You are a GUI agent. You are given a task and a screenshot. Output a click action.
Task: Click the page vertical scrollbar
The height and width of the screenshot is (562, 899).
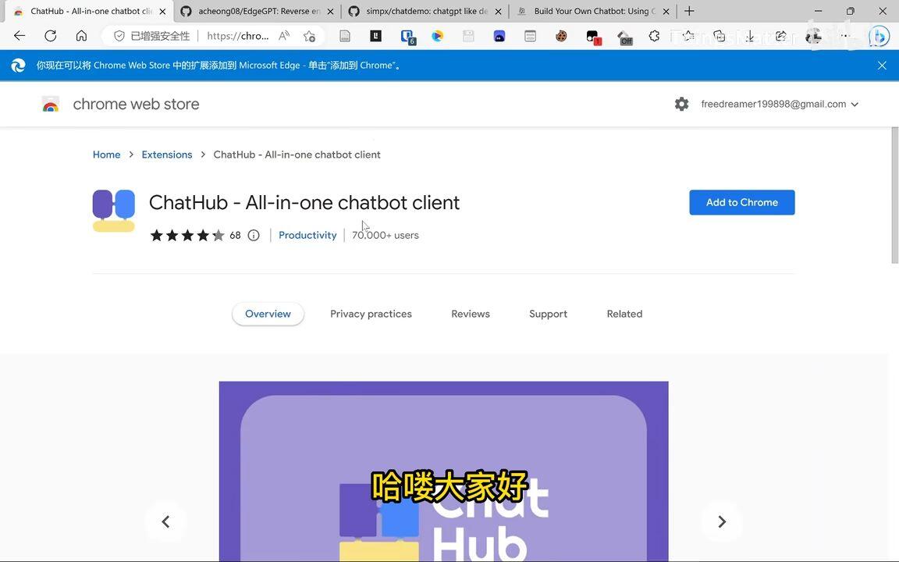click(x=894, y=195)
